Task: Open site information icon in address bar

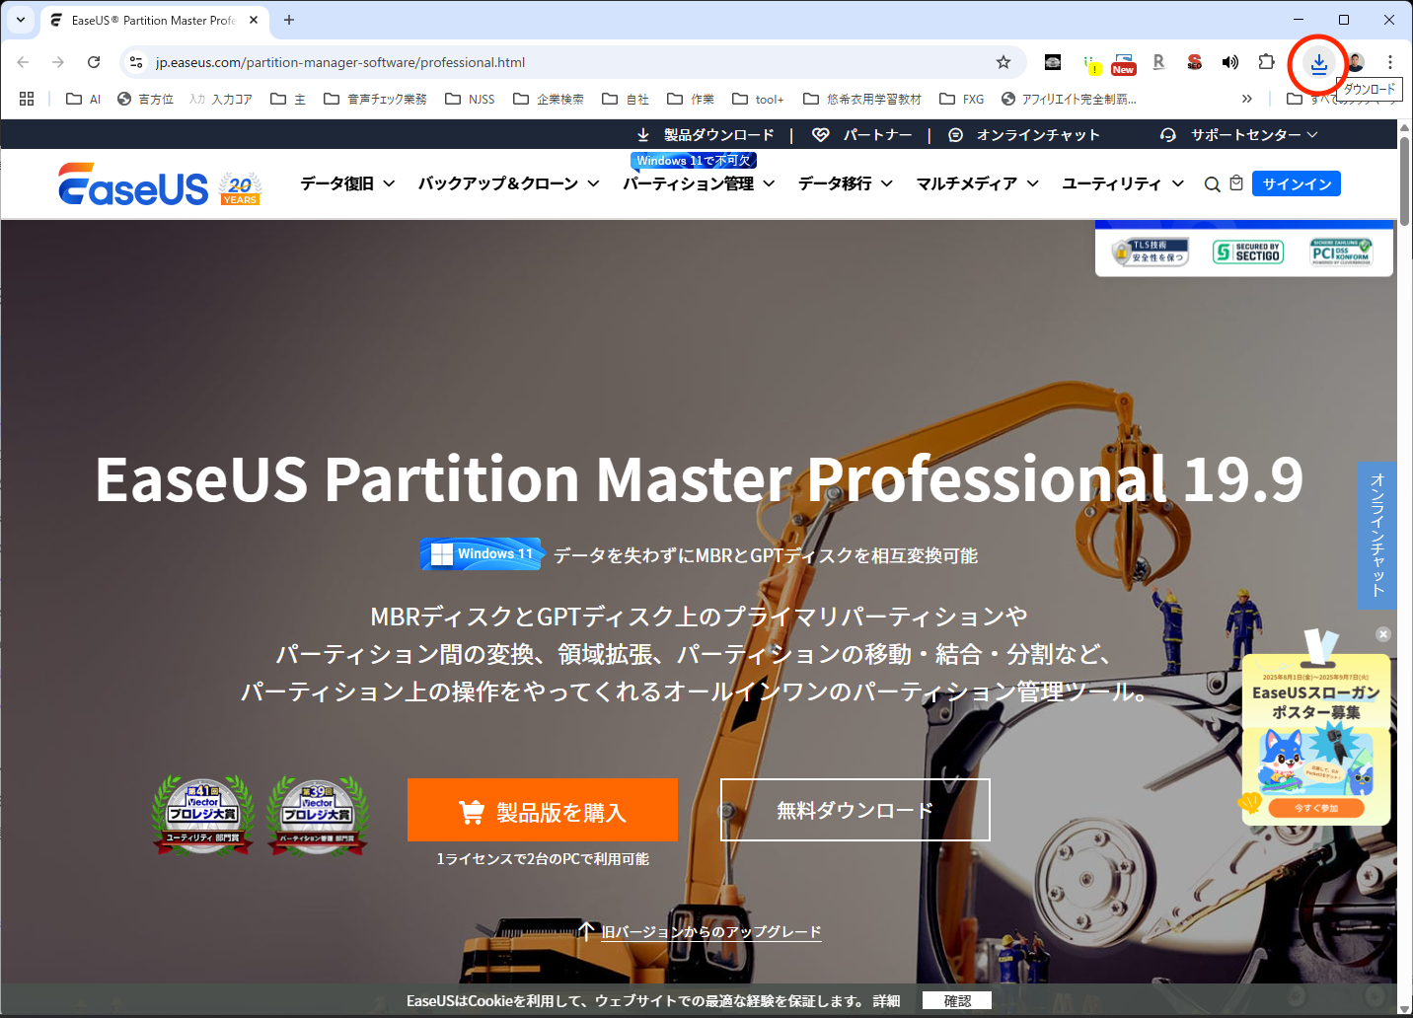Action: (136, 62)
